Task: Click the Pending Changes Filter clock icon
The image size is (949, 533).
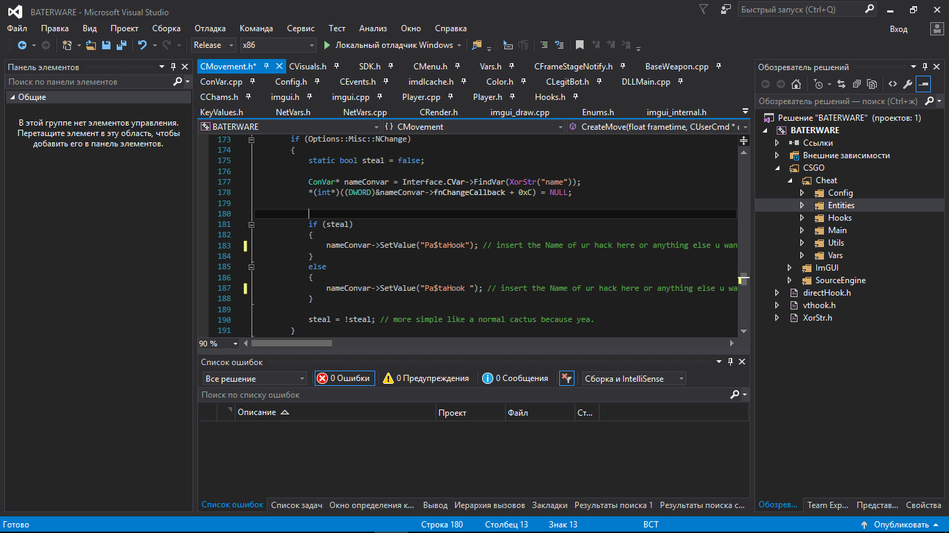Action: tap(818, 84)
